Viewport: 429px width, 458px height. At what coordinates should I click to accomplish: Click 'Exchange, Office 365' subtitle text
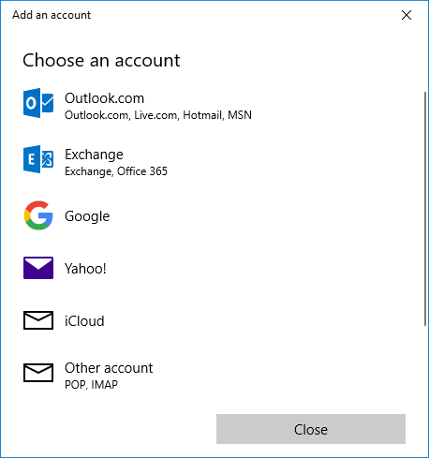pyautogui.click(x=116, y=171)
